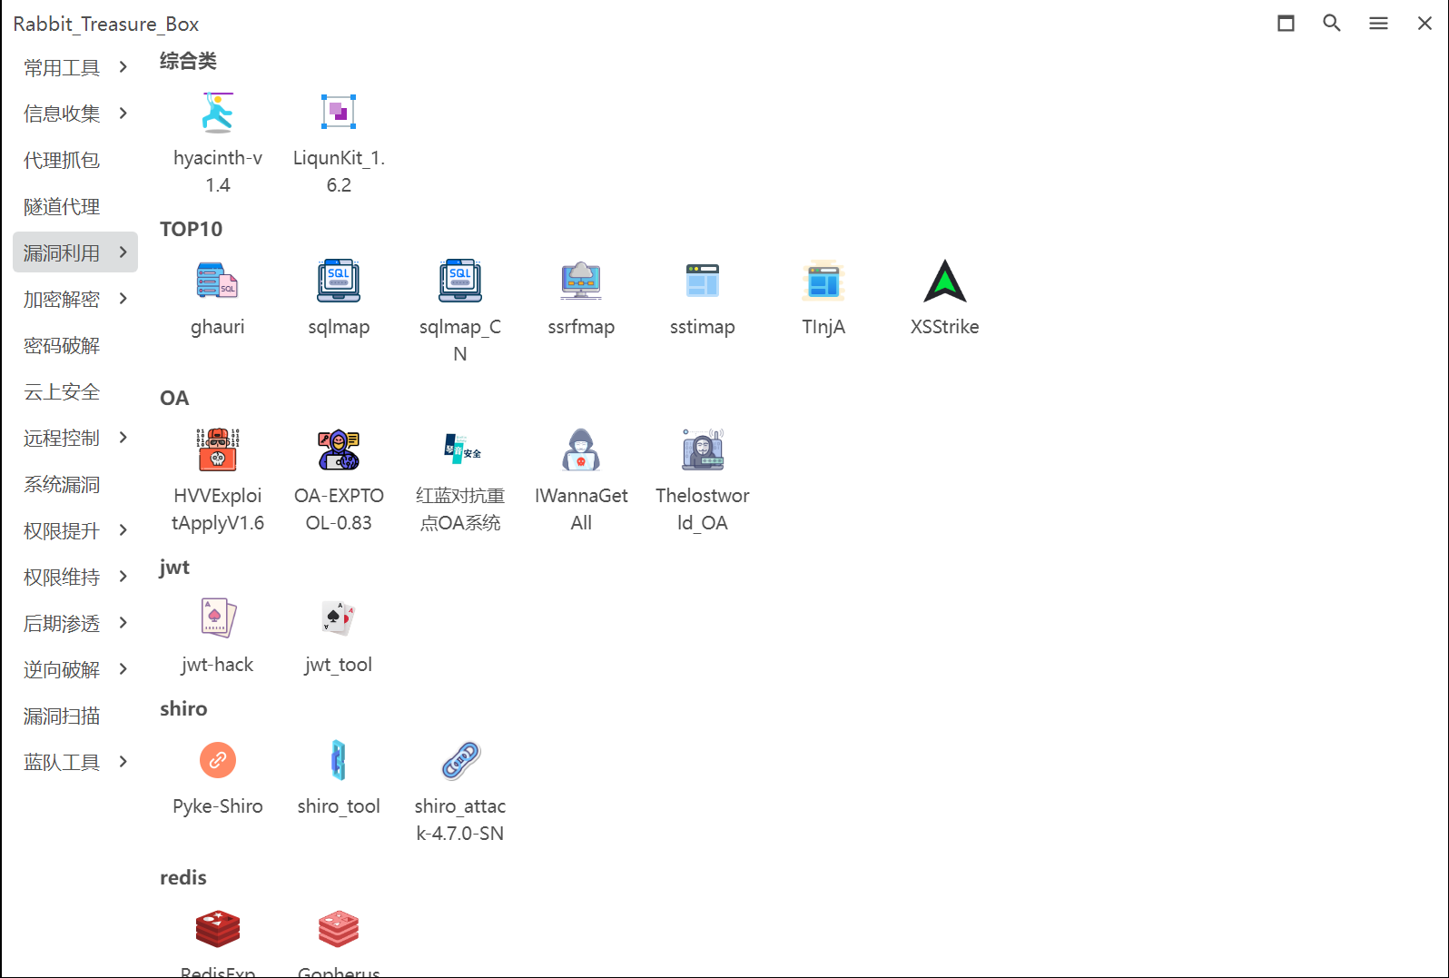Screen dimensions: 1449x978
Task: Expand the 信息收集 chevron
Action: point(123,114)
